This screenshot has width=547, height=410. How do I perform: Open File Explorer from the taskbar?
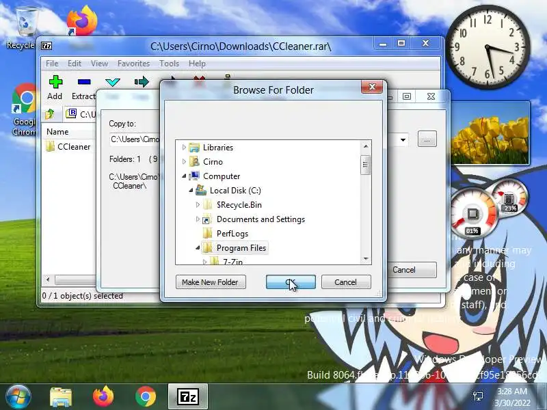click(61, 397)
